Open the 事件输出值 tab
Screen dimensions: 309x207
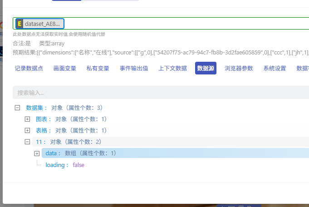tap(134, 68)
